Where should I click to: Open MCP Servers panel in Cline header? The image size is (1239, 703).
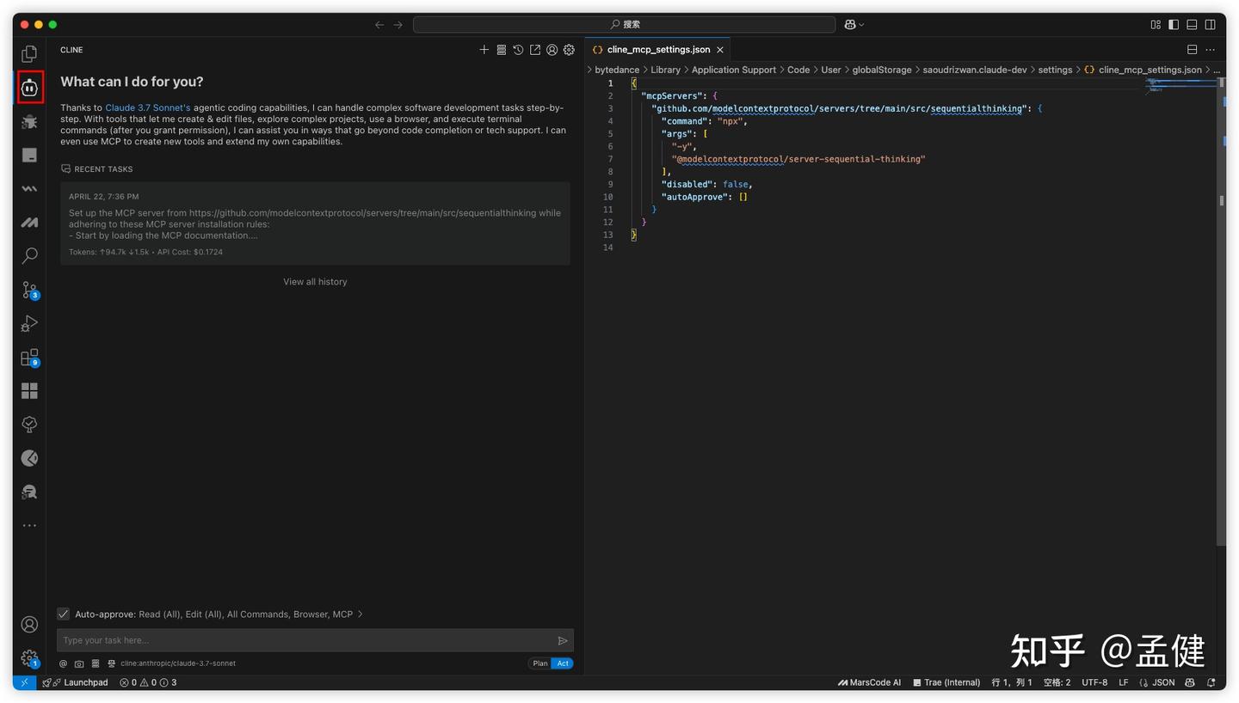[x=501, y=50]
